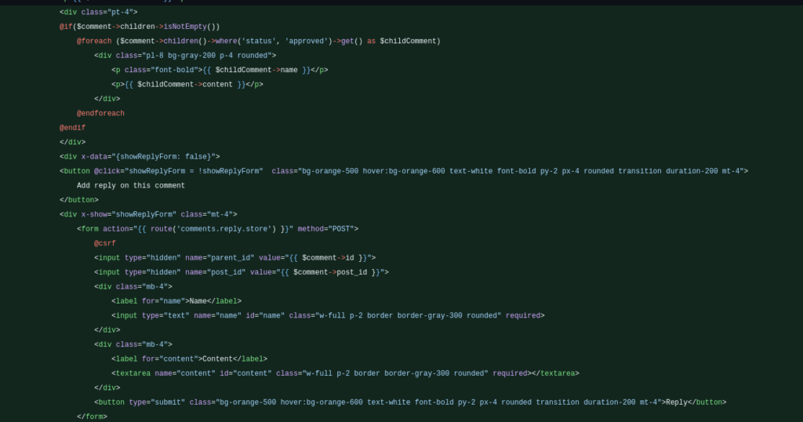Click the name="post_id" attribute
This screenshot has width=803, height=422.
point(215,272)
